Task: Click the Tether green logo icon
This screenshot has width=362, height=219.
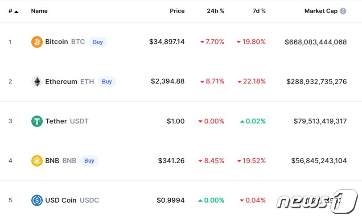Action: [x=37, y=121]
